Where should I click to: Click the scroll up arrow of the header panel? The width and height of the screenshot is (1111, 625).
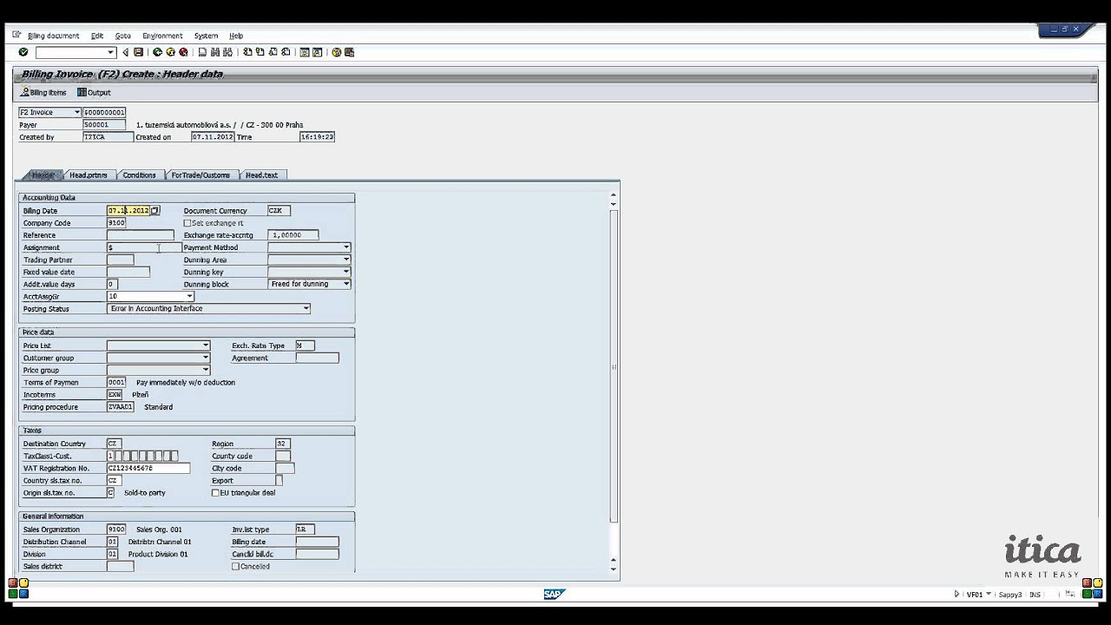pyautogui.click(x=614, y=195)
